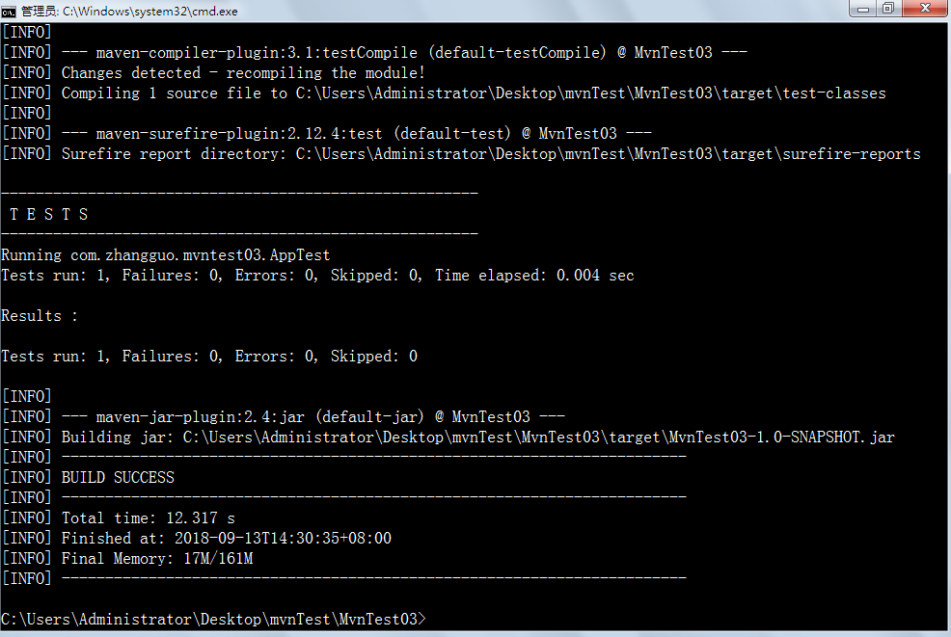Click the cmd.exe system menu icon

pos(9,11)
